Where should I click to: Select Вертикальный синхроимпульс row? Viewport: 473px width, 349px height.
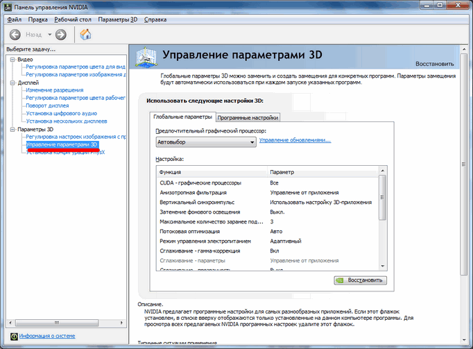coord(267,203)
